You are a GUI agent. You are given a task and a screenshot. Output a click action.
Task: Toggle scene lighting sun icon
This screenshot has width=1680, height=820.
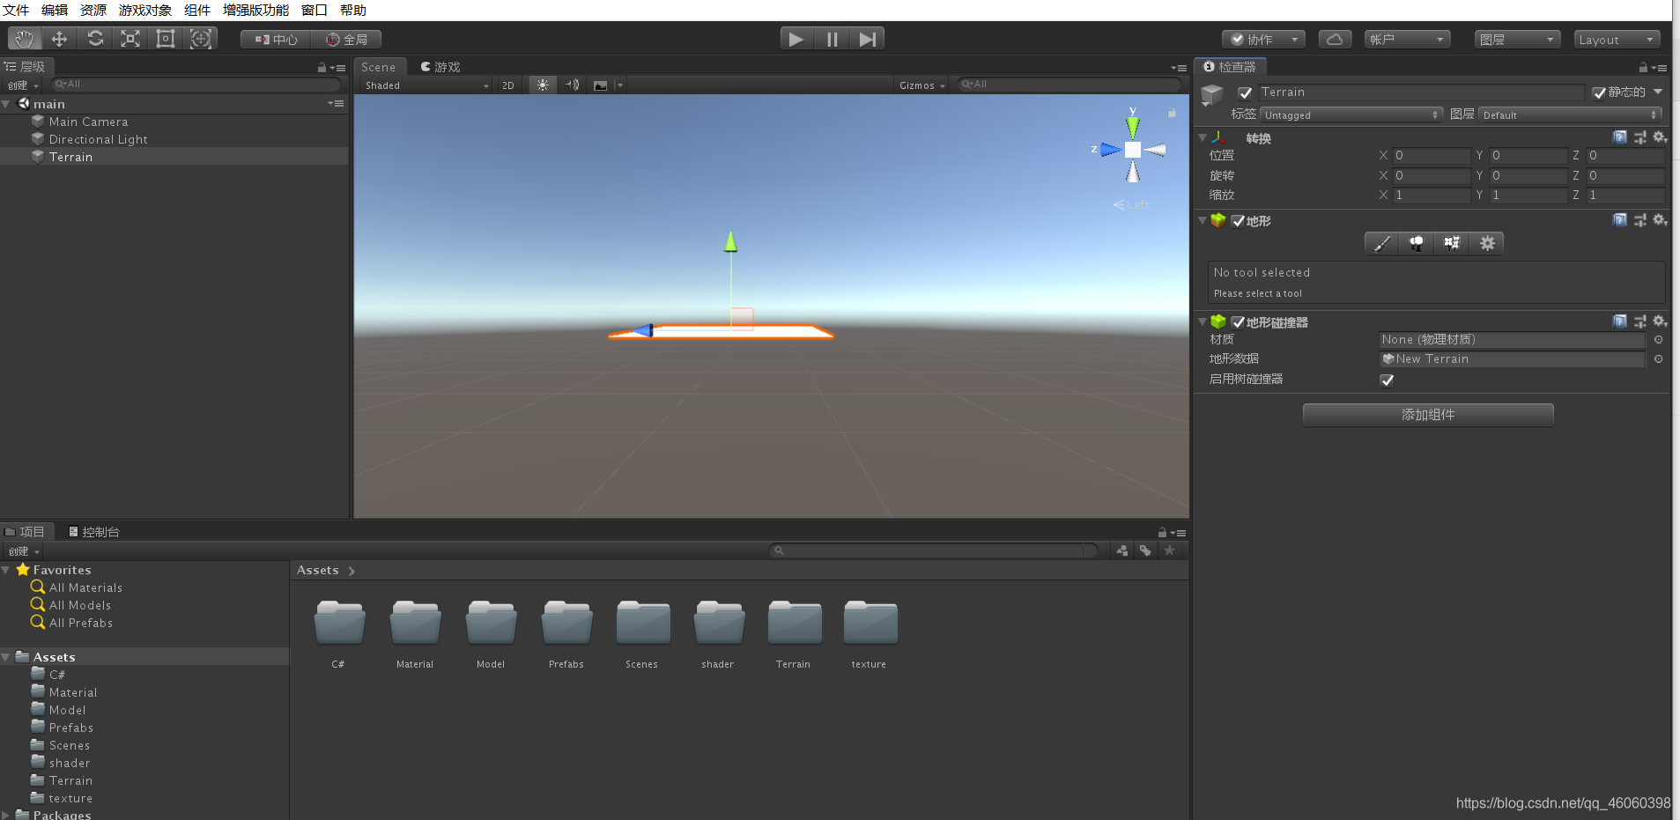tap(543, 85)
